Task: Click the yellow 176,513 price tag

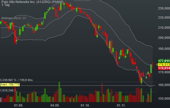Action: (x=164, y=64)
